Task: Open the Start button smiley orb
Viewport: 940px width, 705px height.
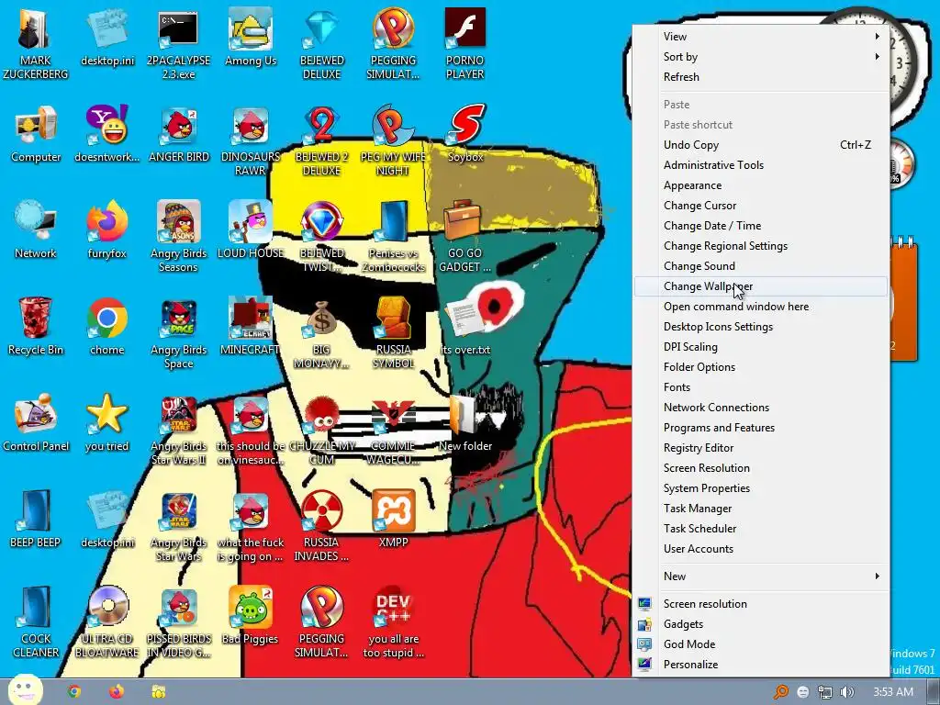Action: (x=26, y=690)
